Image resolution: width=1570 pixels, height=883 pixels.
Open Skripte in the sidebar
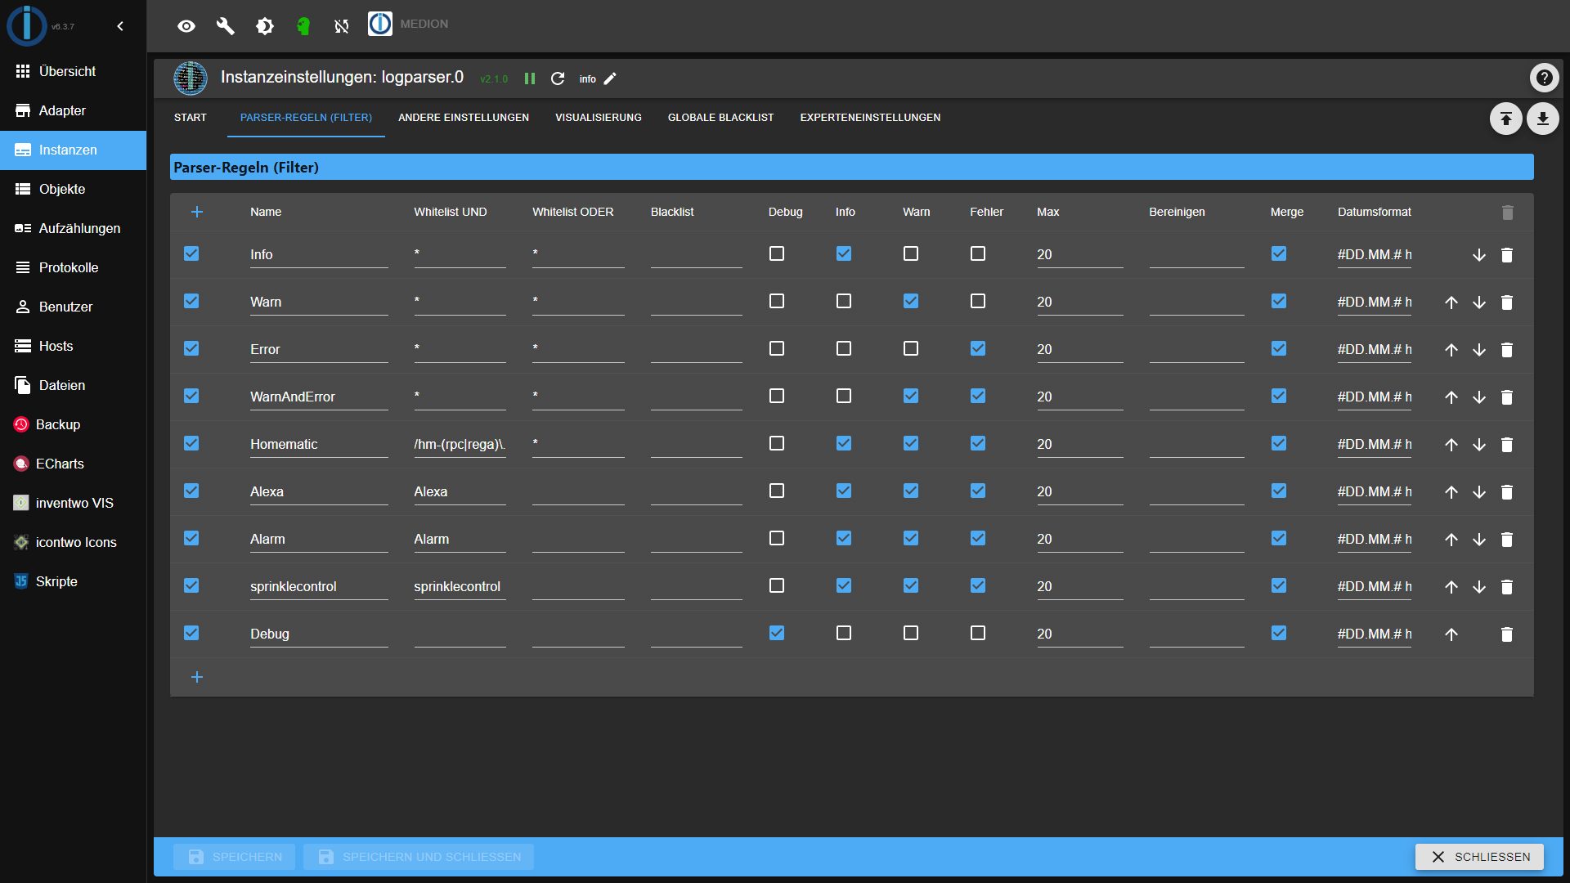tap(73, 582)
